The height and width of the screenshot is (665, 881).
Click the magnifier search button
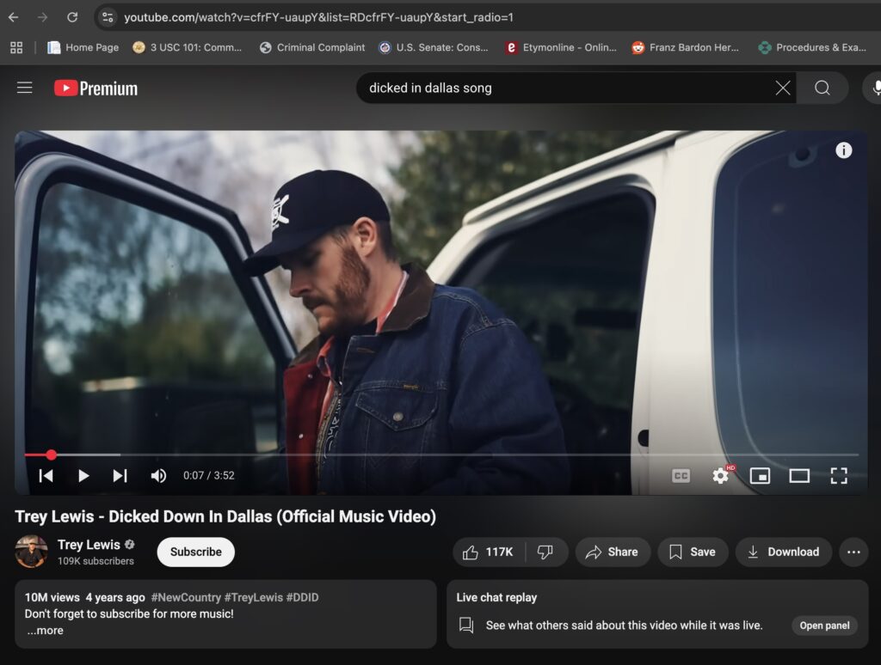point(822,88)
